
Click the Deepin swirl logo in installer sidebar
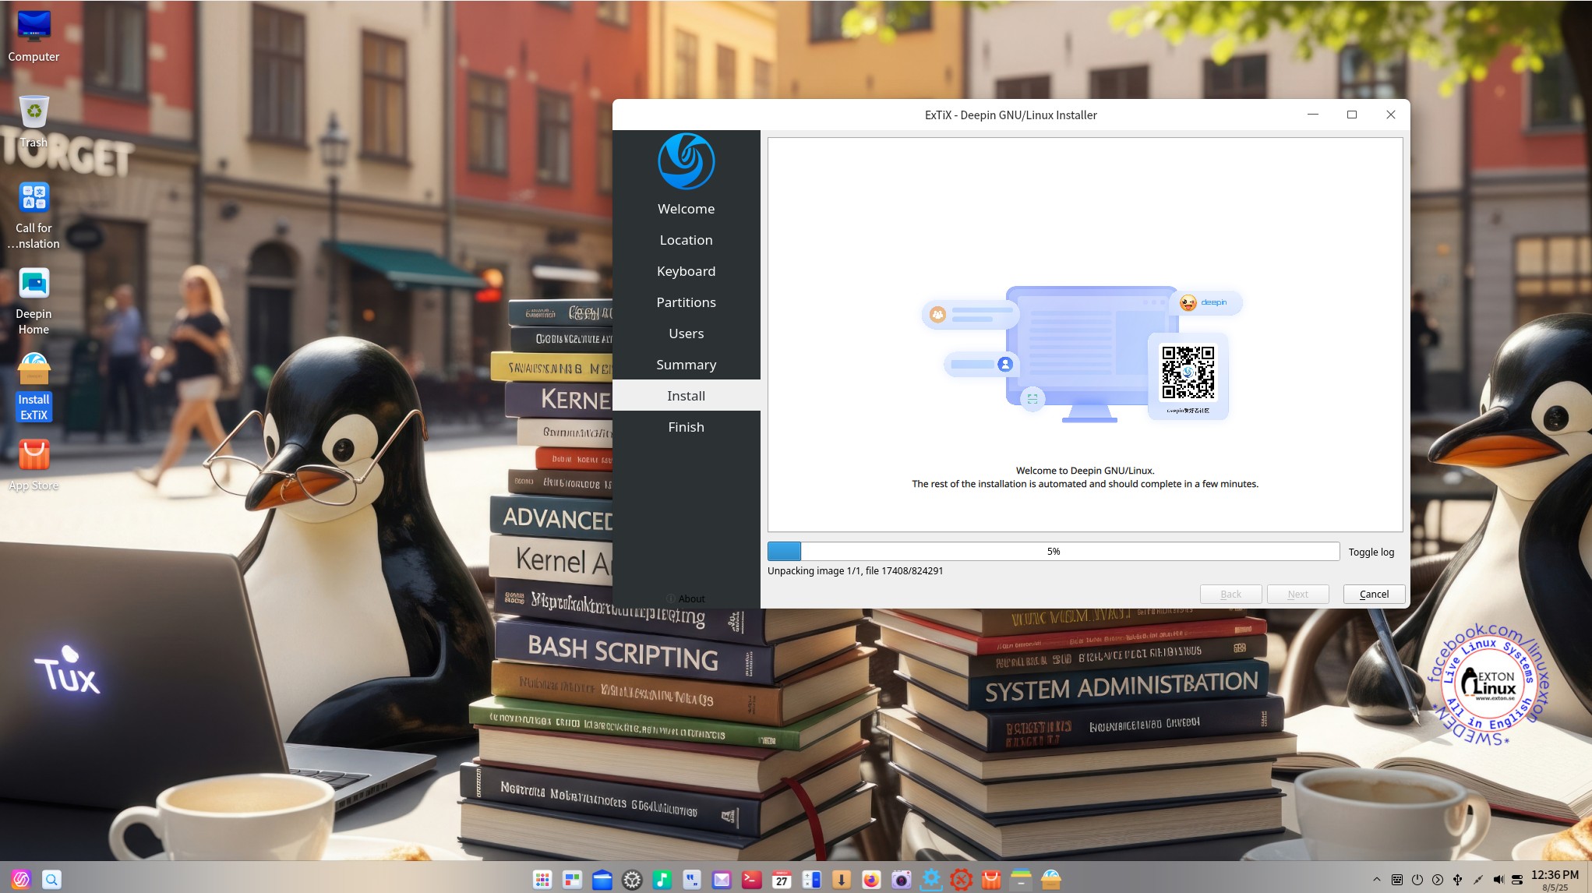point(686,161)
